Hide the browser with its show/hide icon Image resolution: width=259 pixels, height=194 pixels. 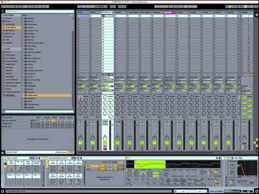pyautogui.click(x=3, y=11)
